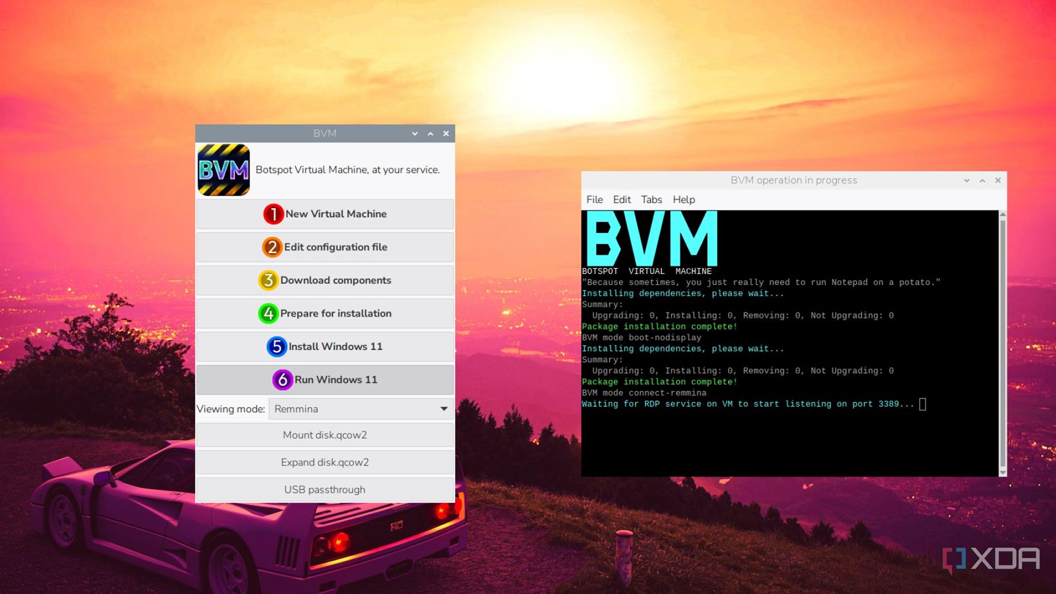Click the orange number 2 step icon
This screenshot has width=1056, height=594.
click(272, 247)
